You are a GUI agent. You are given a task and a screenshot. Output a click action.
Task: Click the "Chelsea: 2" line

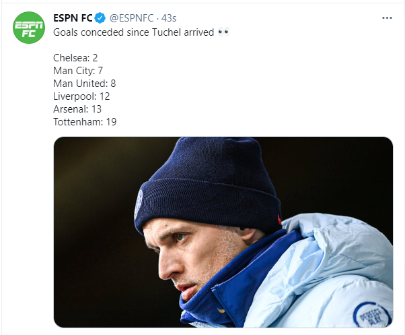point(75,58)
